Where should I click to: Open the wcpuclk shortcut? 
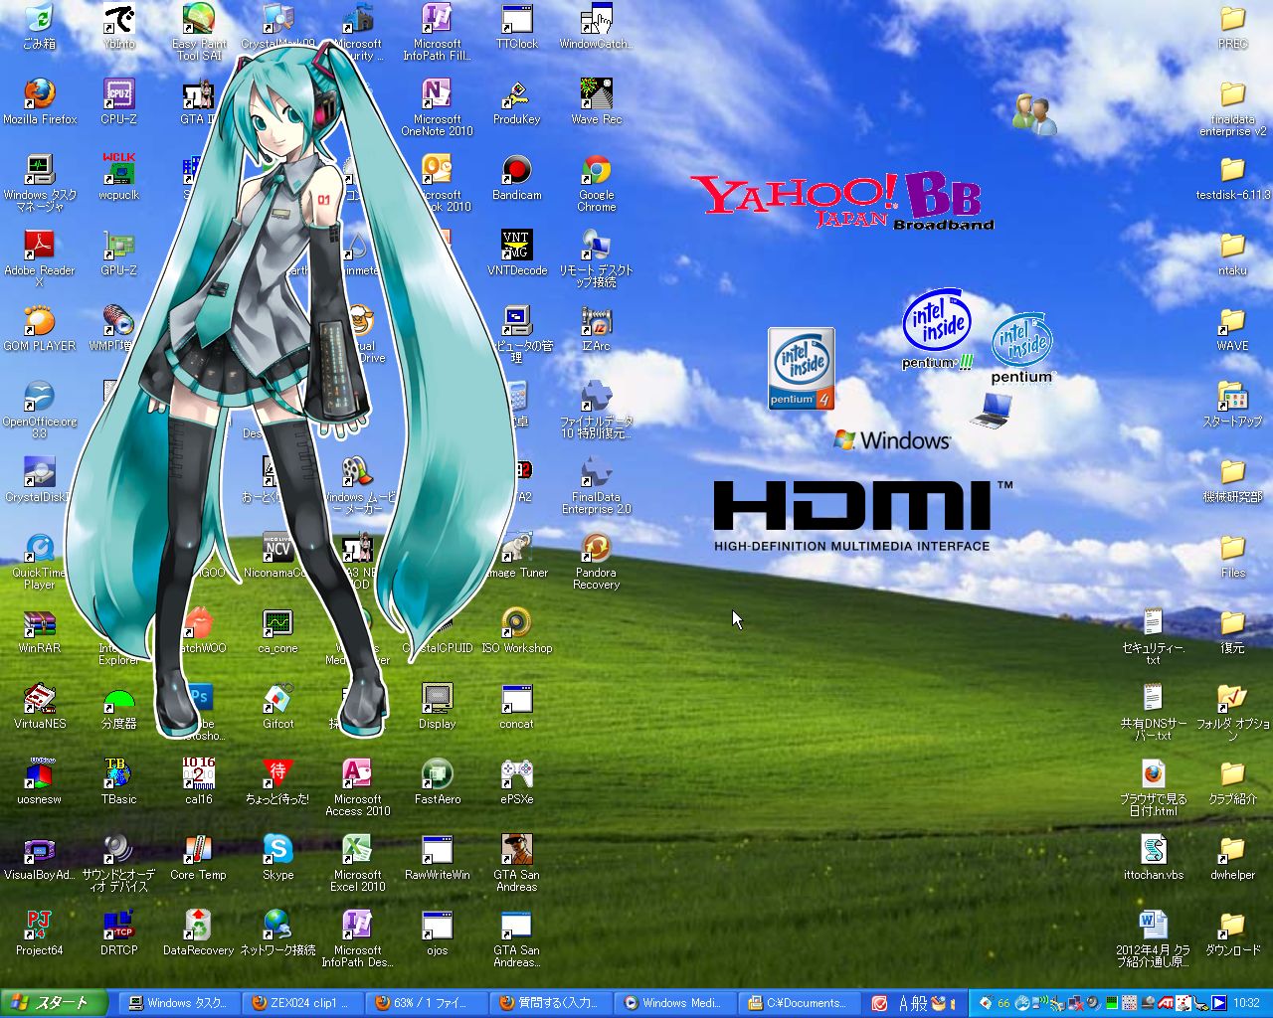[119, 177]
